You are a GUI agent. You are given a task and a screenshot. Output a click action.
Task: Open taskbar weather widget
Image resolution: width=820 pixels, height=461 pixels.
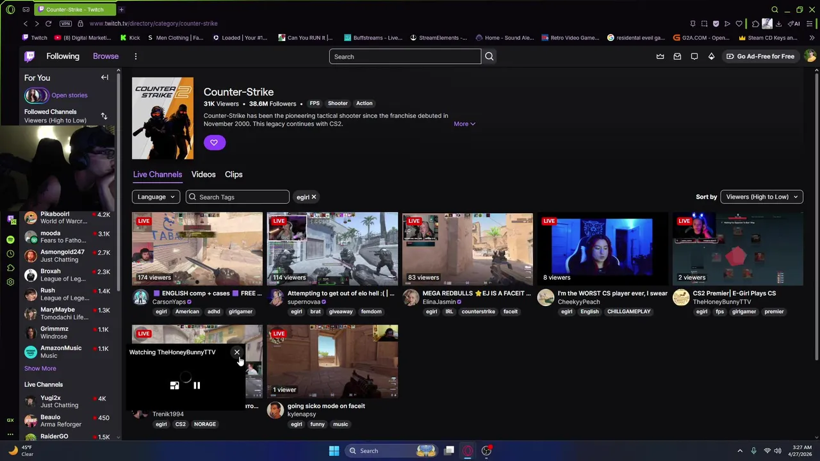point(20,451)
